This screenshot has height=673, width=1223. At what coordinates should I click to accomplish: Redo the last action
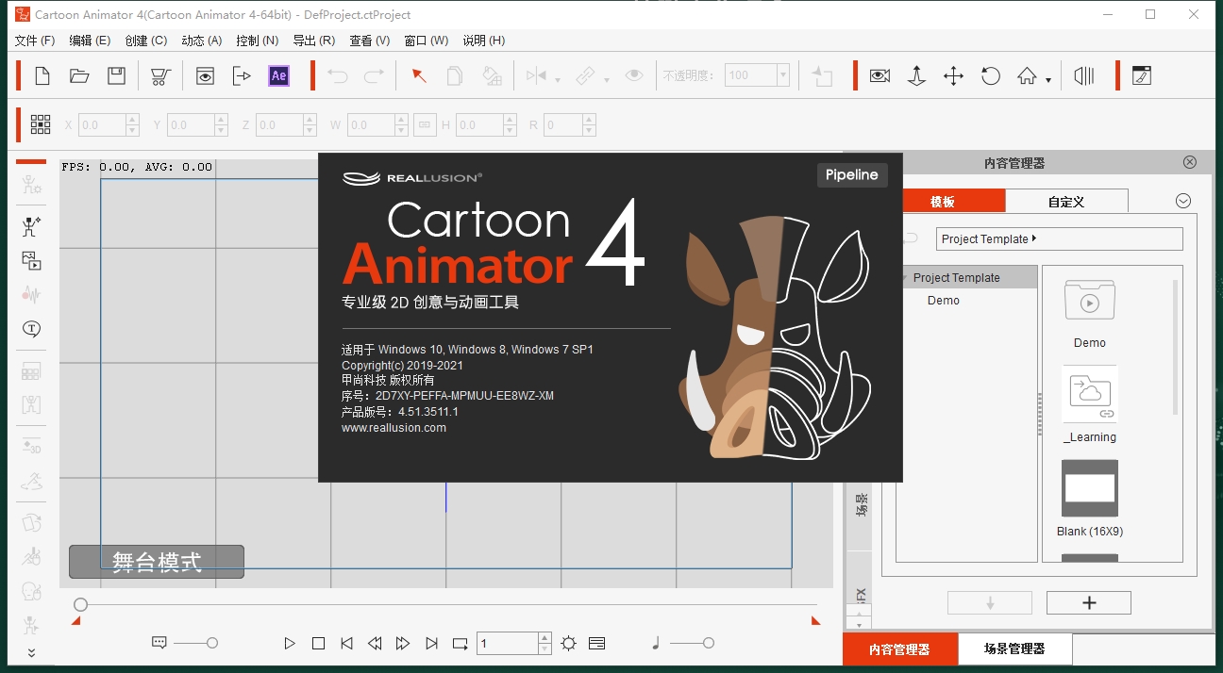pos(375,76)
